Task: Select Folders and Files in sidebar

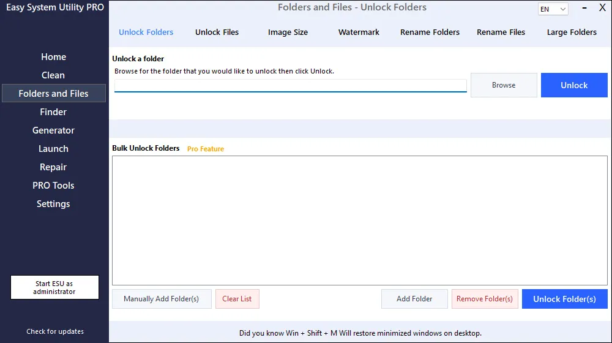Action: coord(53,93)
